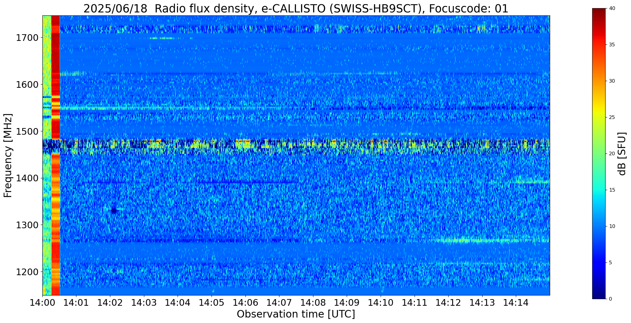Click the 14:12 time tick label
Viewport: 631px width, 323px height.
[448, 302]
